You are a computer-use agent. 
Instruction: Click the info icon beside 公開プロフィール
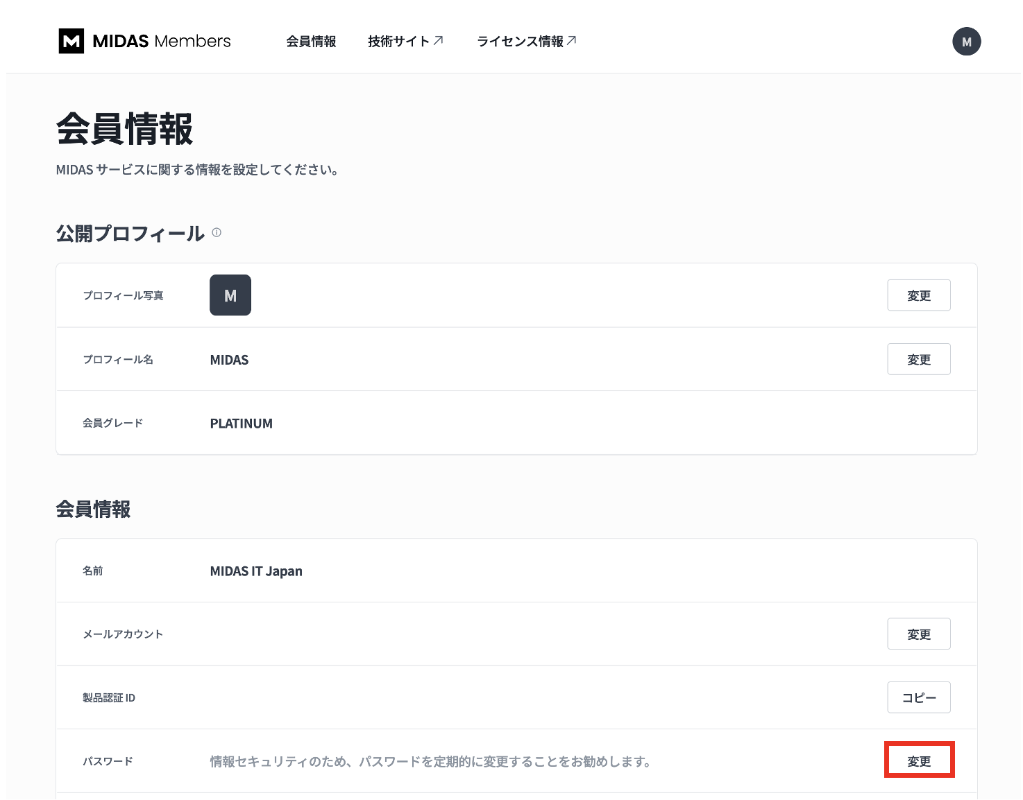pos(217,233)
